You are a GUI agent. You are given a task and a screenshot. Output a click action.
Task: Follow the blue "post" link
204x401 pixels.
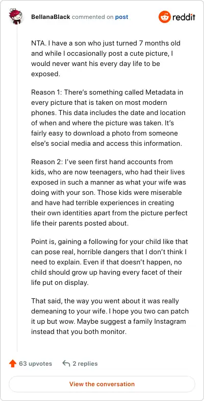[x=121, y=17]
